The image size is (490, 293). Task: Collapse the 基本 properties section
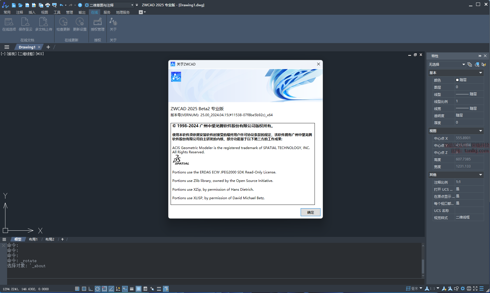tap(481, 73)
